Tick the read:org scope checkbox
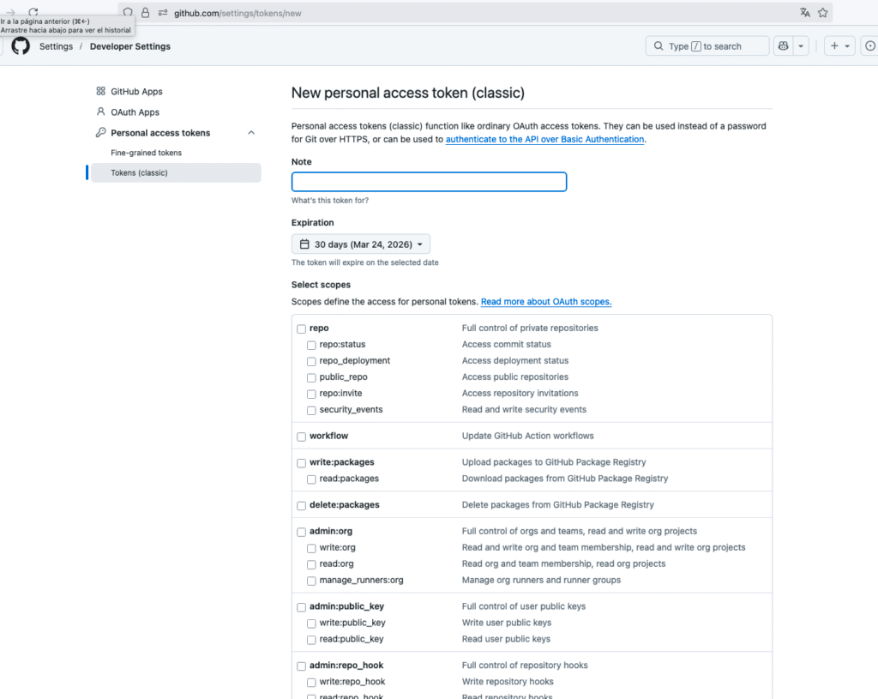 click(x=312, y=564)
